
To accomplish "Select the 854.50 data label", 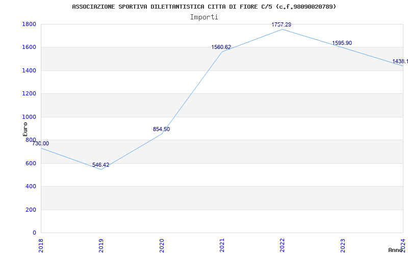I will coord(161,129).
